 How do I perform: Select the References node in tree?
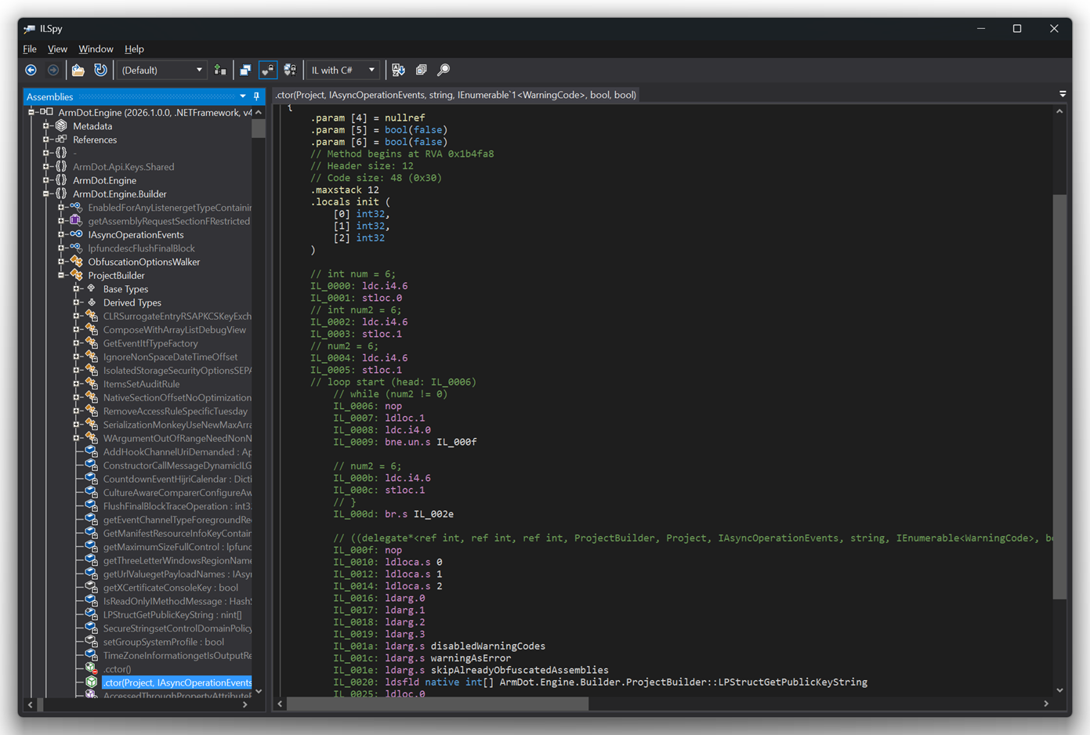tap(94, 139)
